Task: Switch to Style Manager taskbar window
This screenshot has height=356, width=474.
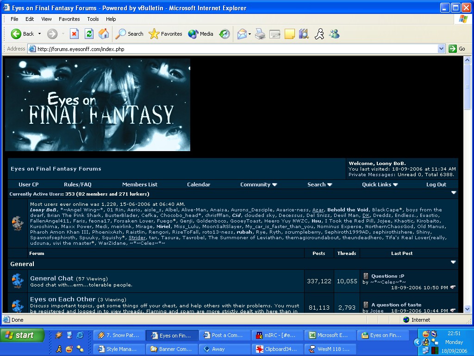Action: click(x=119, y=349)
